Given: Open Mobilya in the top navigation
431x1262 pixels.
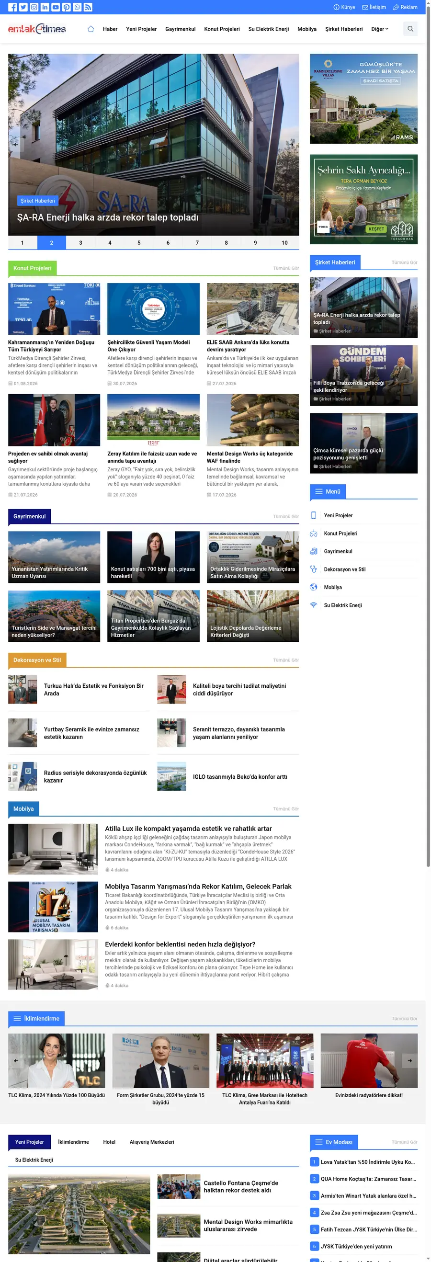Looking at the screenshot, I should click(x=307, y=29).
